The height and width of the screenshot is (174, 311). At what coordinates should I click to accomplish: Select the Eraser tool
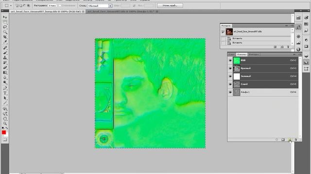coord(5,68)
